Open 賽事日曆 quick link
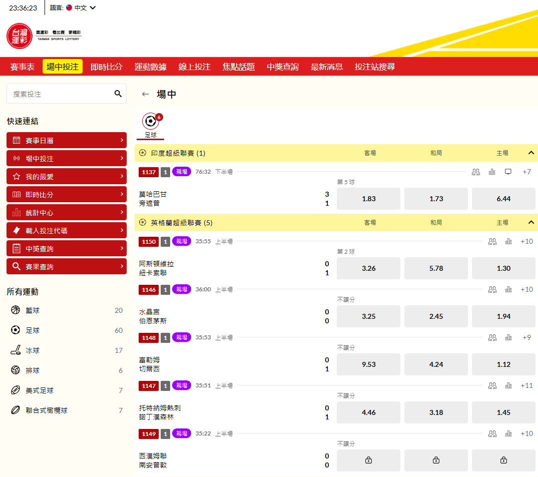 [67, 140]
